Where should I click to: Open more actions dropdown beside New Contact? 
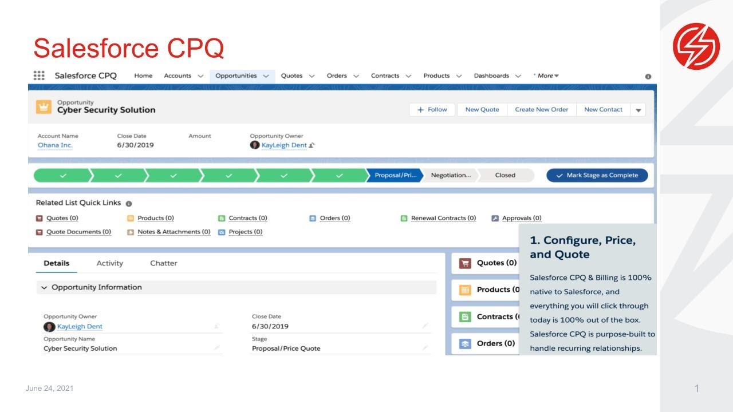(639, 110)
